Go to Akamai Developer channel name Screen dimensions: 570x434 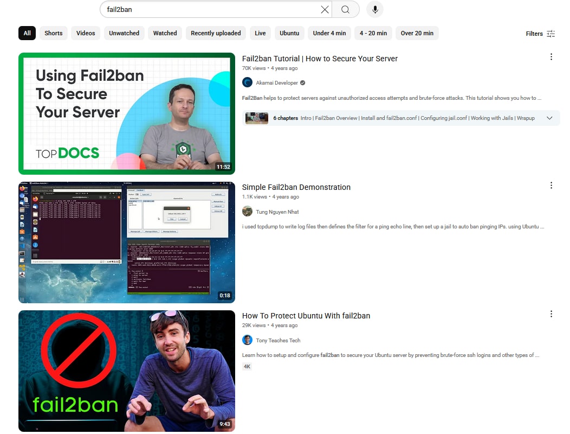pyautogui.click(x=277, y=83)
